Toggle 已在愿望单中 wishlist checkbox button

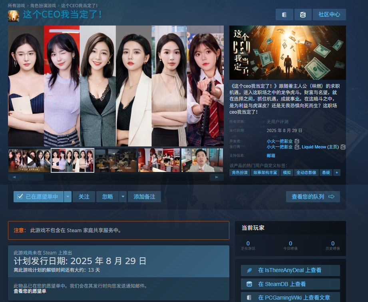click(38, 197)
